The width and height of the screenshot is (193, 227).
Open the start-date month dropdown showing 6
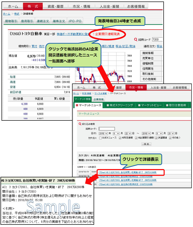tap(116, 133)
